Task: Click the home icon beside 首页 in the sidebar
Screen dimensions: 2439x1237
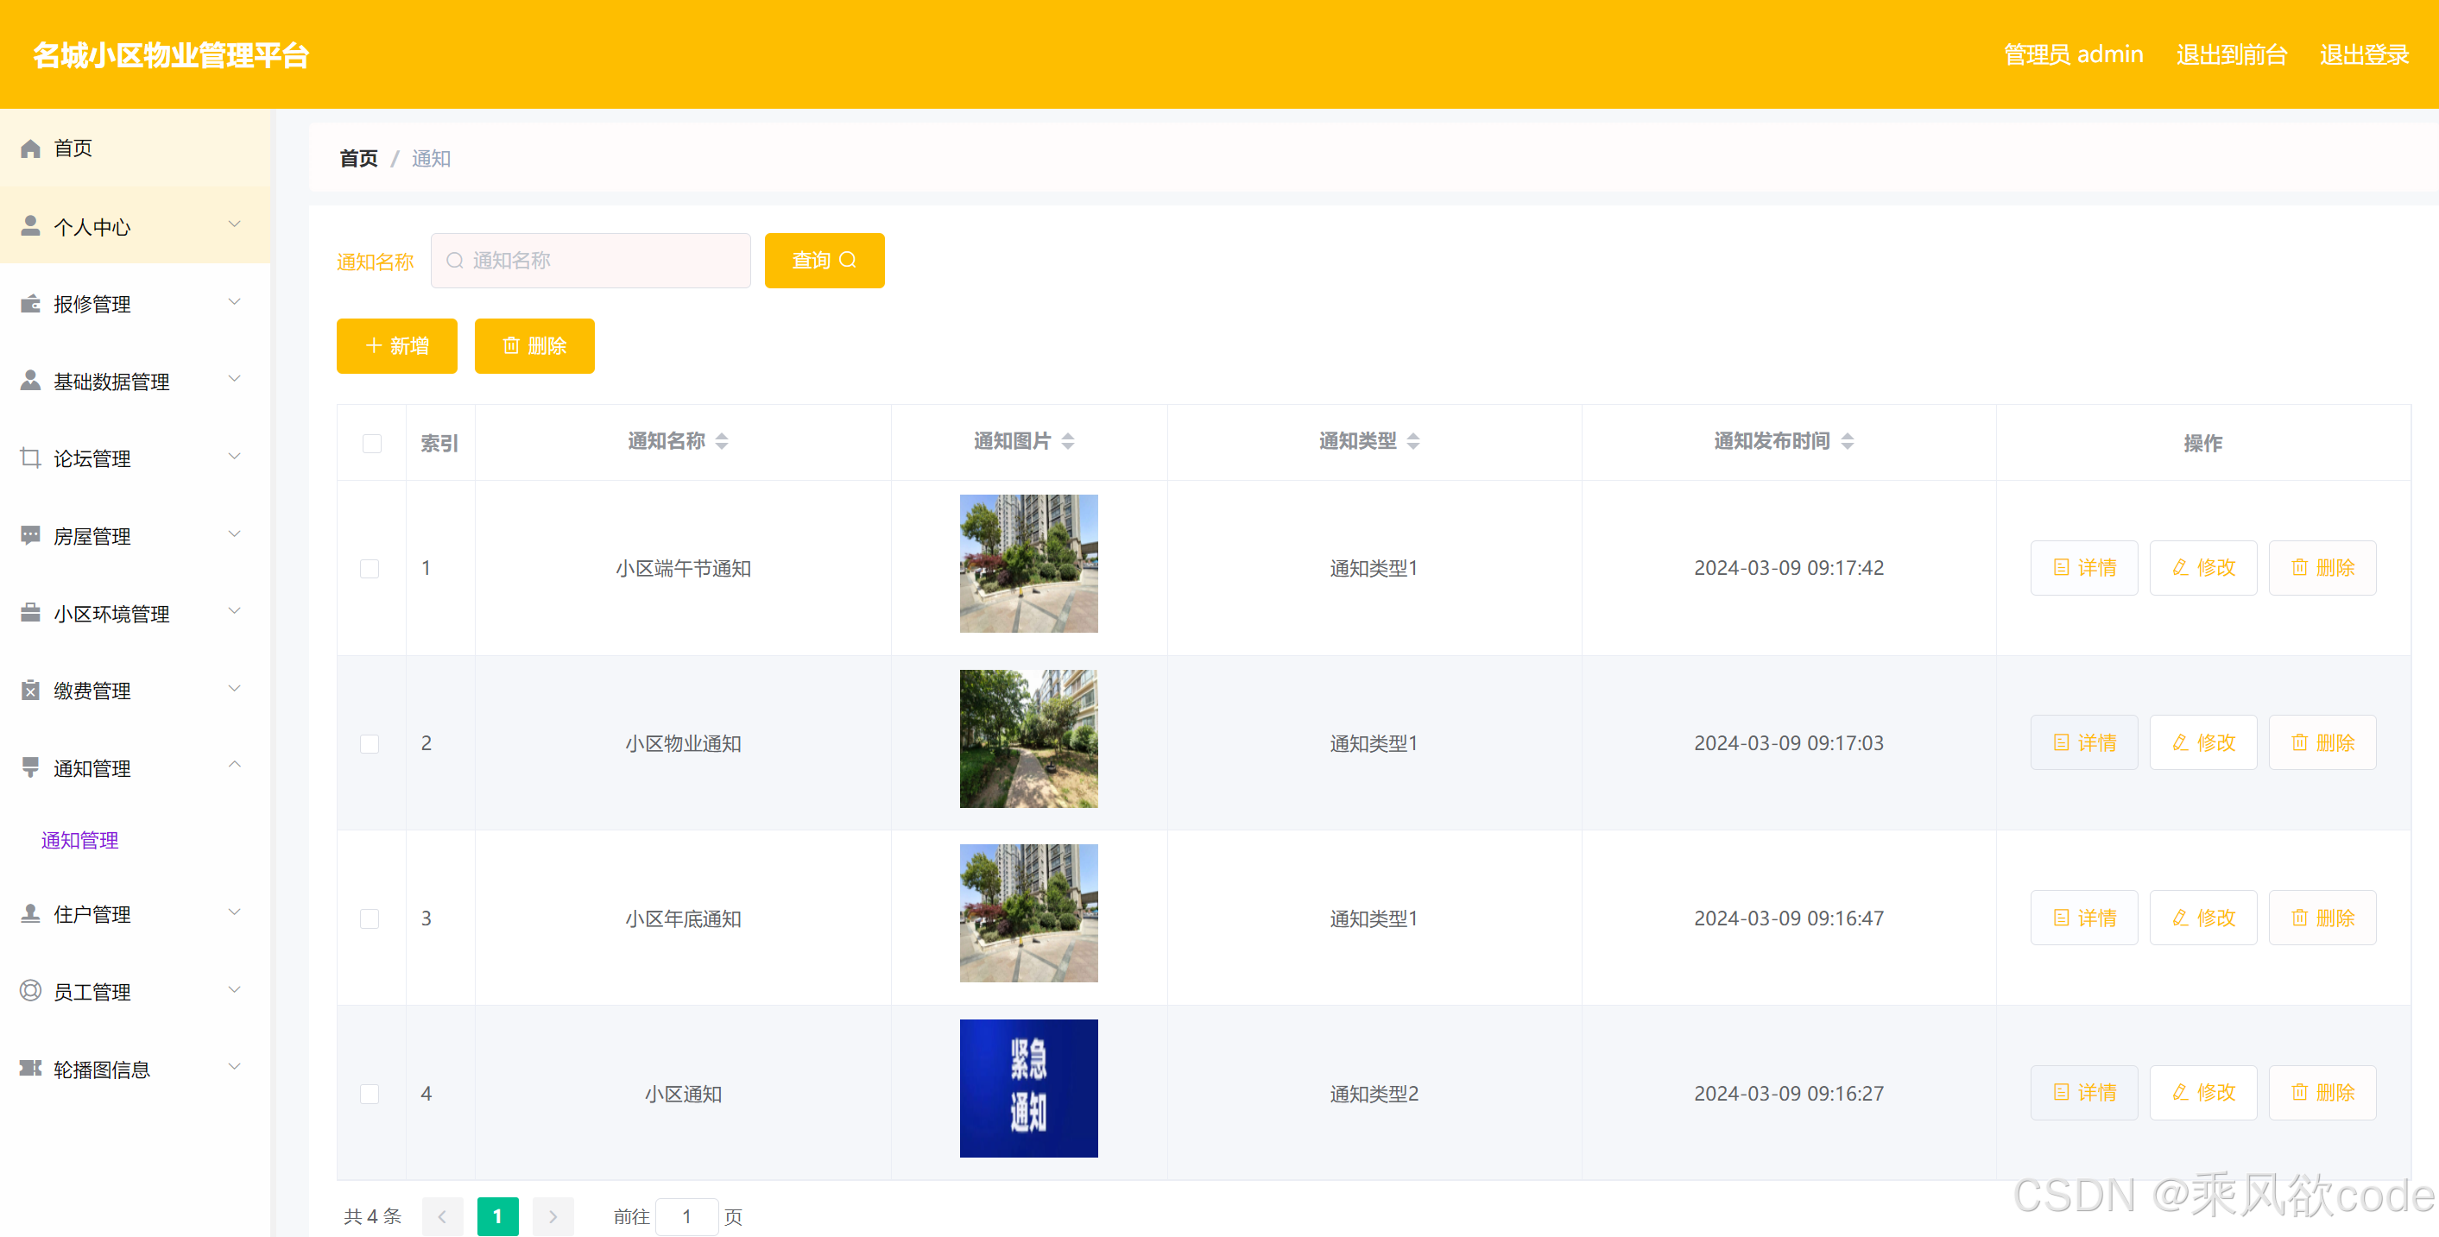Action: tap(30, 148)
